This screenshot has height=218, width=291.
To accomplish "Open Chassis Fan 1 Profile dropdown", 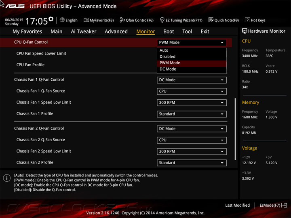I will (192, 114).
